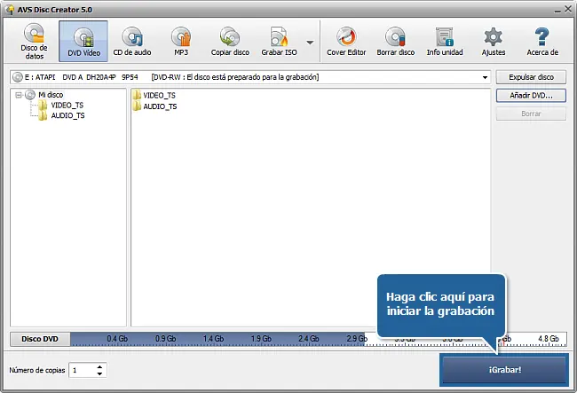Select AUDIO_TS folder in the tree
Viewport: 577px width, 393px height.
tap(67, 115)
